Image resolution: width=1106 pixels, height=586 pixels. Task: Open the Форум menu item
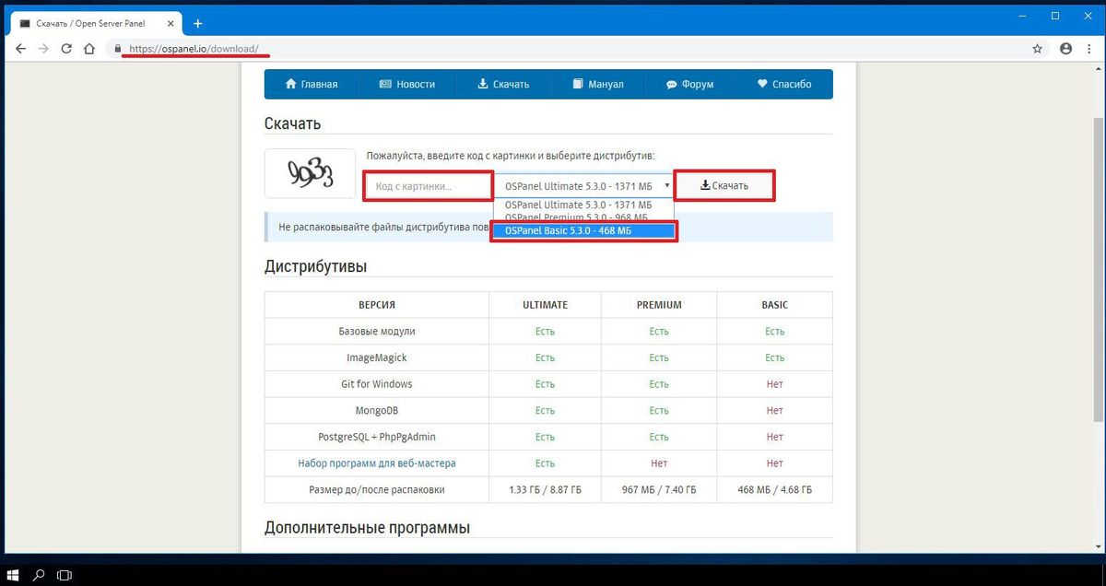pos(690,84)
